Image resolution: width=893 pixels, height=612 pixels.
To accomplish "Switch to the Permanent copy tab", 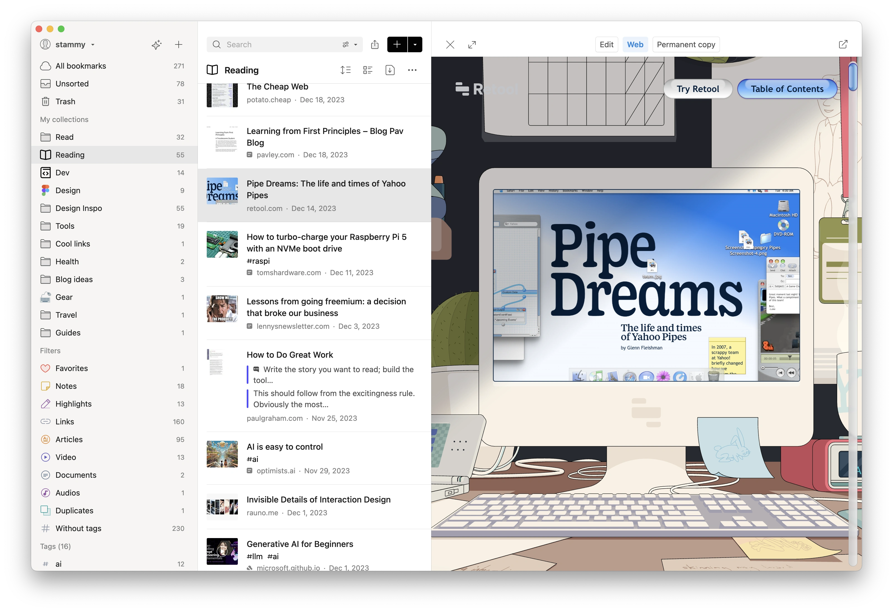I will point(686,44).
